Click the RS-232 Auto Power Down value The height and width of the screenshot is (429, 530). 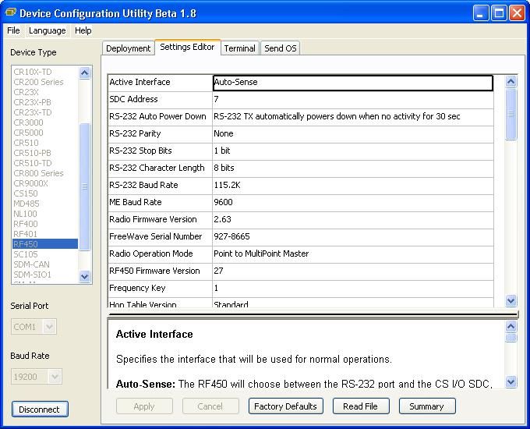pyautogui.click(x=352, y=117)
